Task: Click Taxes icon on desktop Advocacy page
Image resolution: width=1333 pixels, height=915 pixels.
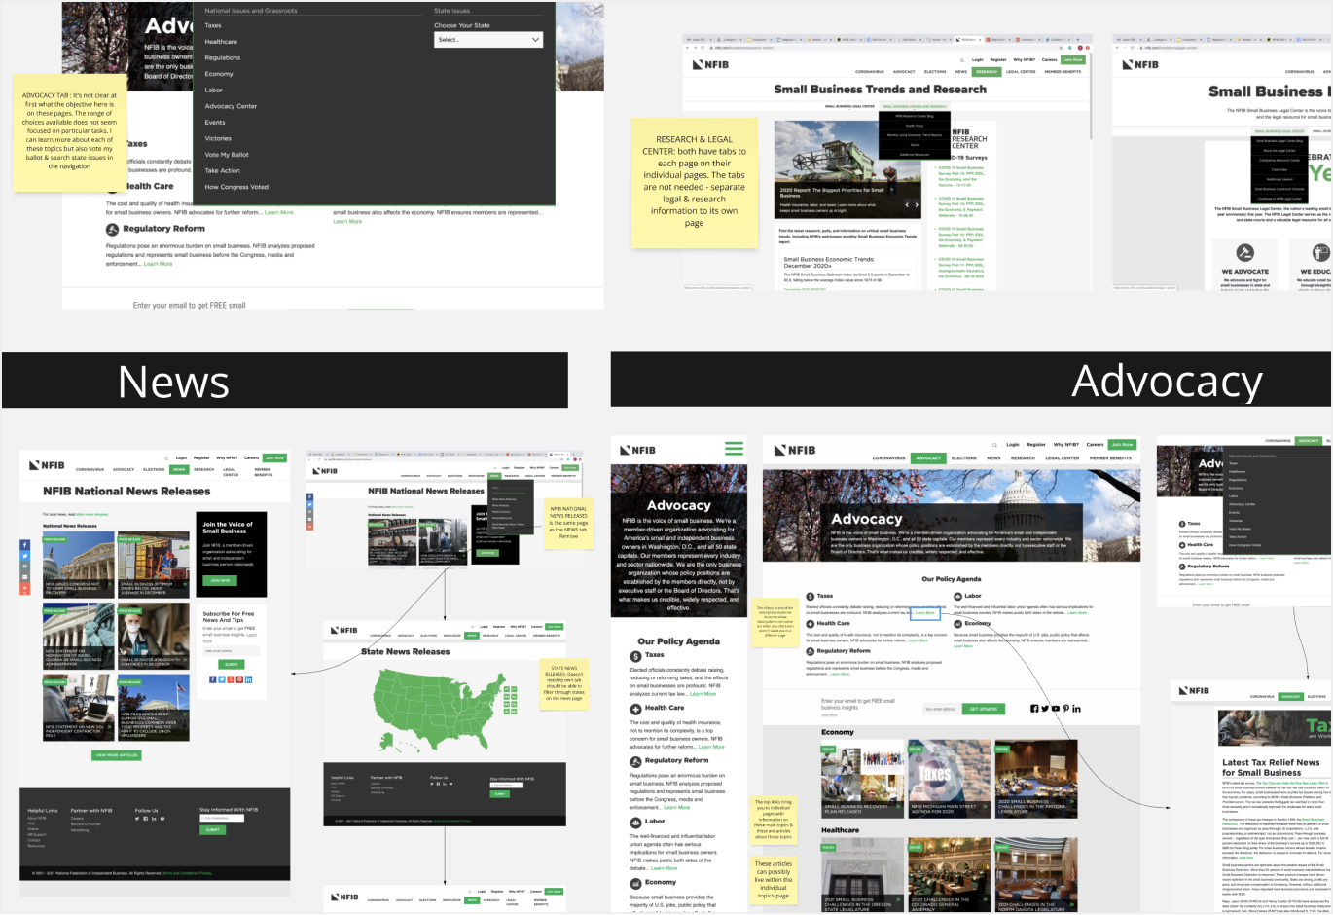Action: [810, 596]
